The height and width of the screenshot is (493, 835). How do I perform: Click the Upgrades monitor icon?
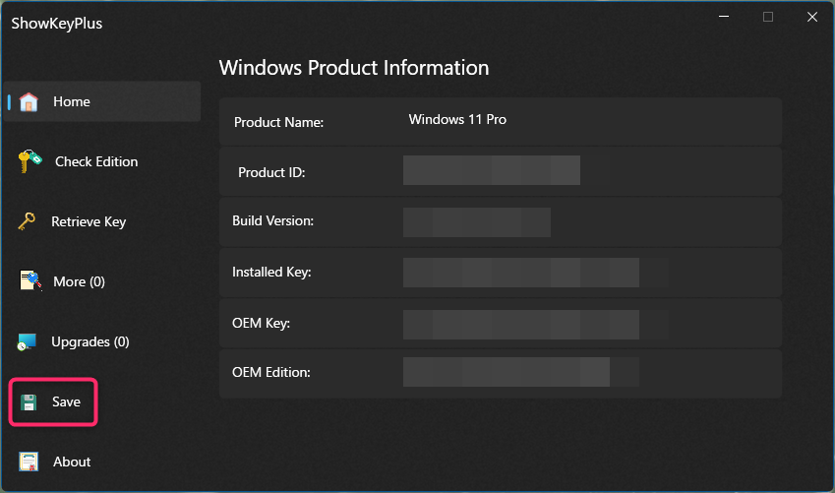click(28, 342)
